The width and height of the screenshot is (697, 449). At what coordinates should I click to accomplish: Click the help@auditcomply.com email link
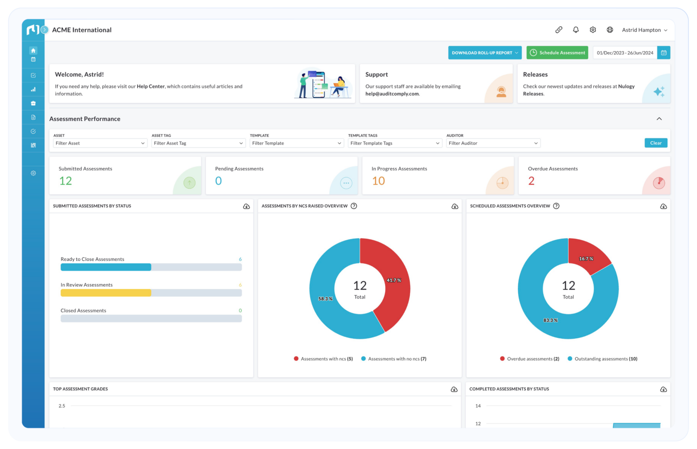(392, 94)
